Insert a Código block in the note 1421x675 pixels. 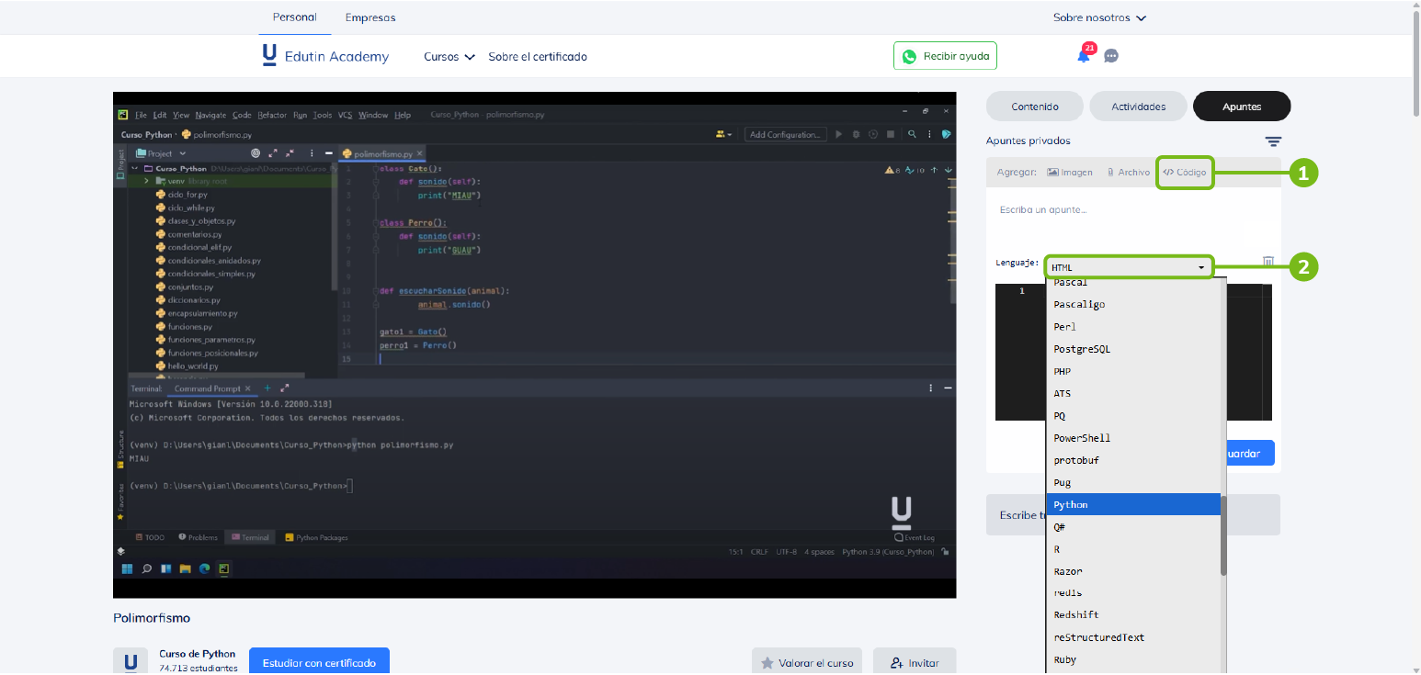click(1185, 173)
